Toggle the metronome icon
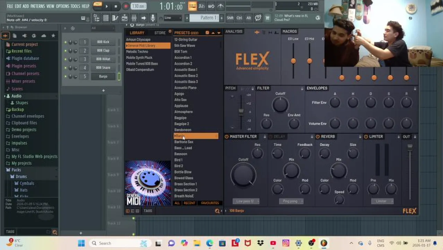The height and width of the screenshot is (250, 443). click(220, 6)
